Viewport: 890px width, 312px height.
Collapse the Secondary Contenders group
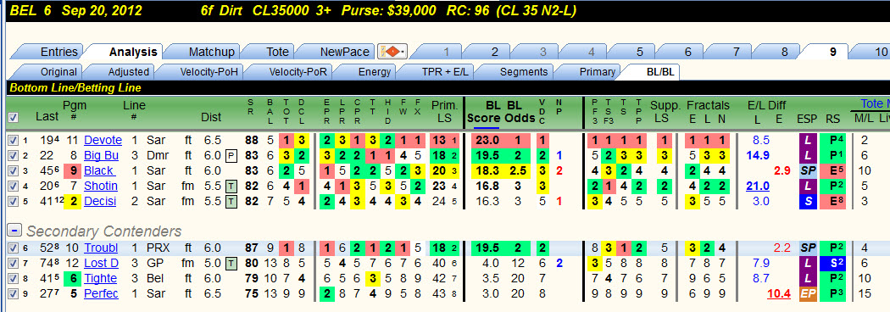point(15,231)
